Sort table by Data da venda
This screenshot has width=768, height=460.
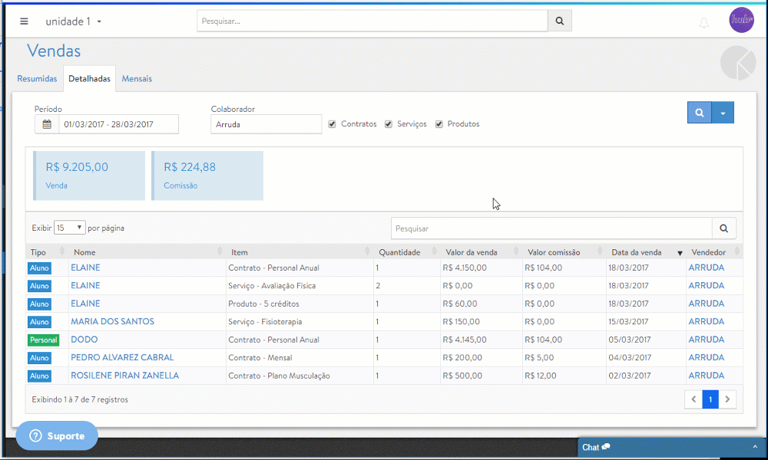click(x=636, y=252)
